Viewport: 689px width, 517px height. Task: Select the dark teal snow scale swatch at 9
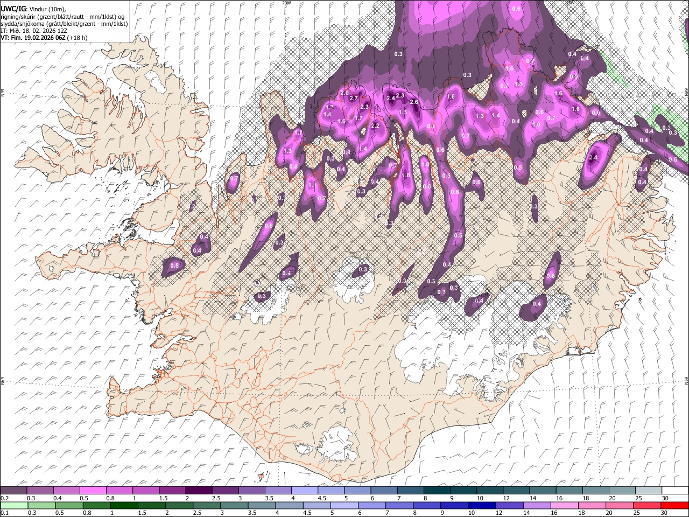463,490
